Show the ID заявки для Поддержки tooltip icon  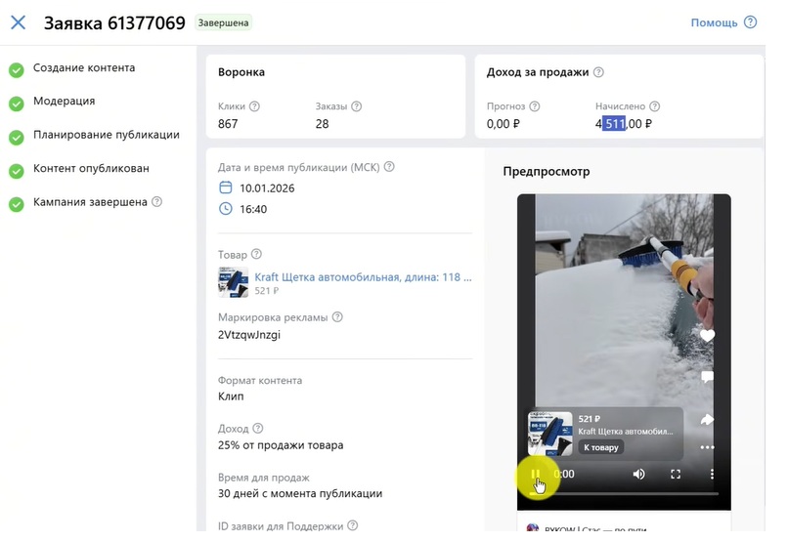click(353, 525)
